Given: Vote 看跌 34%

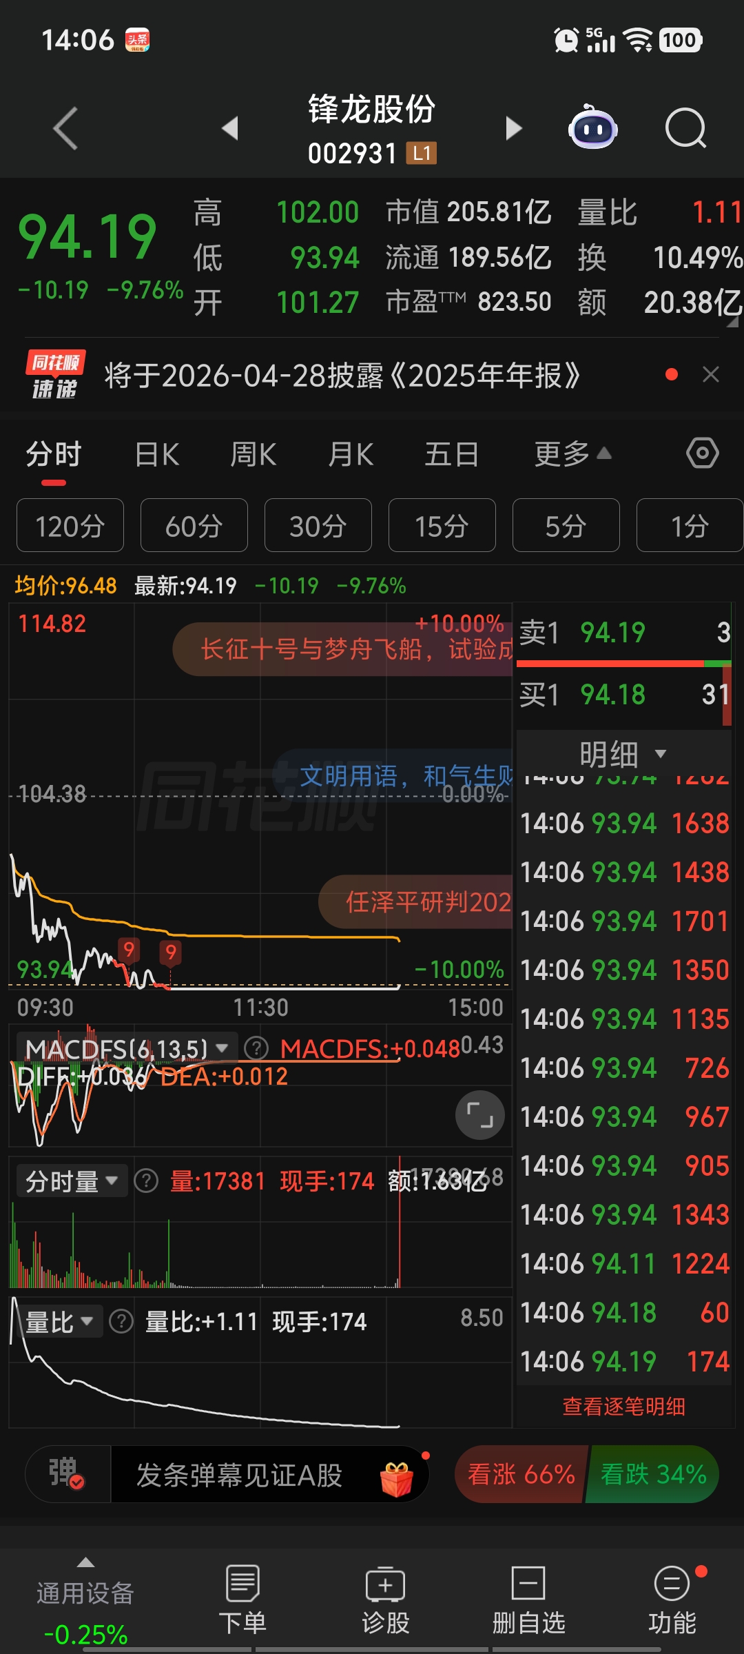Looking at the screenshot, I should click(653, 1473).
